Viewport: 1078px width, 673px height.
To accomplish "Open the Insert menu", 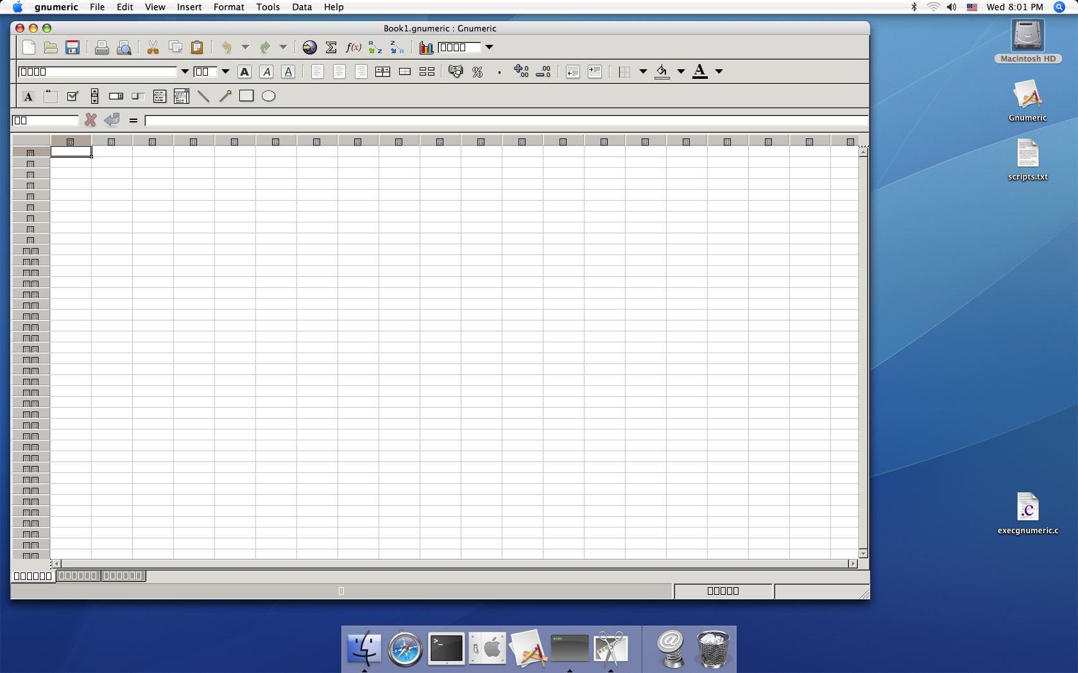I will [x=189, y=7].
